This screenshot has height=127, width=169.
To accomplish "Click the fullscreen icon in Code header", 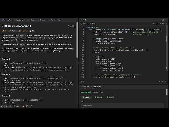I will coord(163,20).
